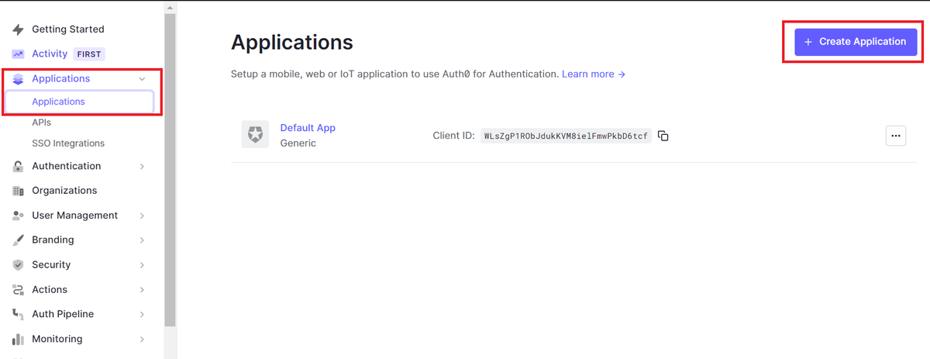Click the plus icon in Create Application
930x359 pixels.
(808, 42)
